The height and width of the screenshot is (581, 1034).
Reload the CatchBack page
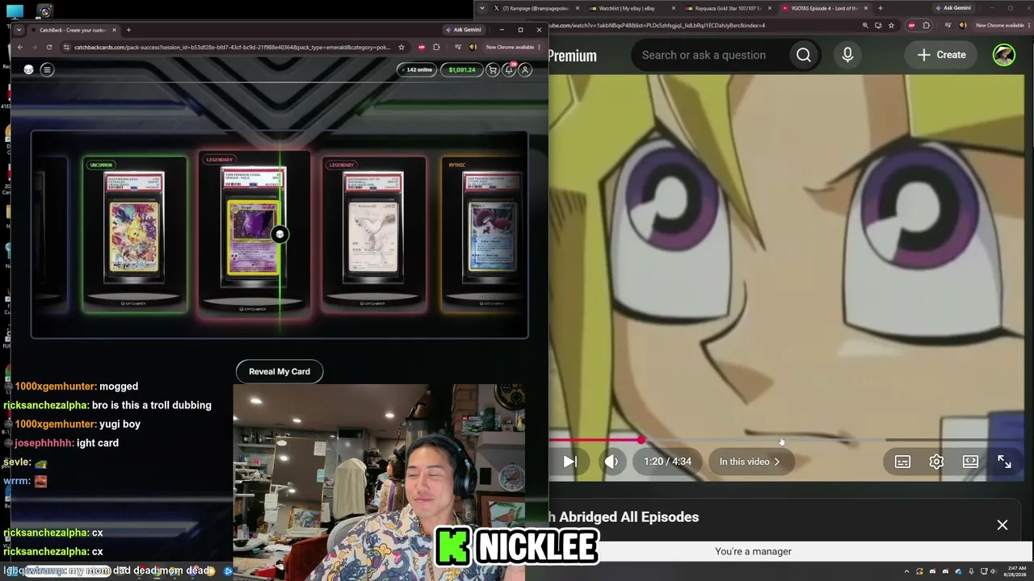pyautogui.click(x=48, y=47)
